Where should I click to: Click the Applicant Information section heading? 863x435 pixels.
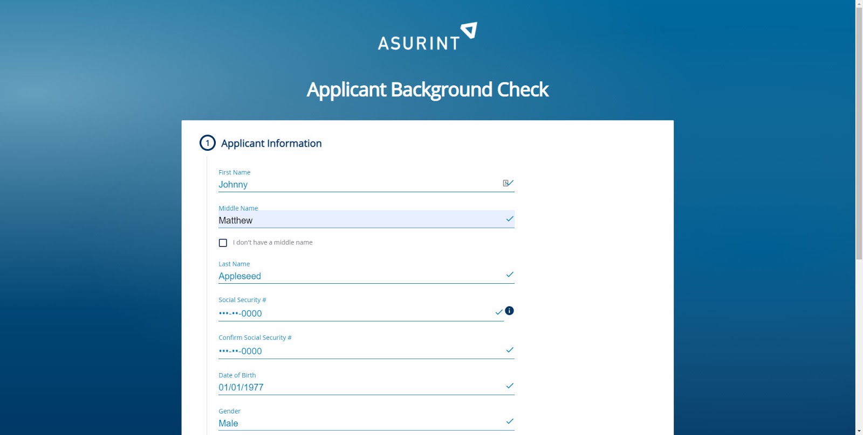point(271,143)
